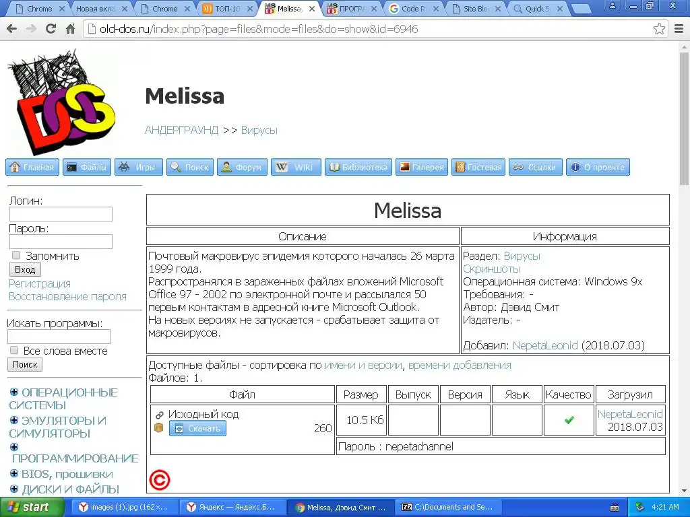
Task: Open the Регистрация link
Action: point(40,283)
